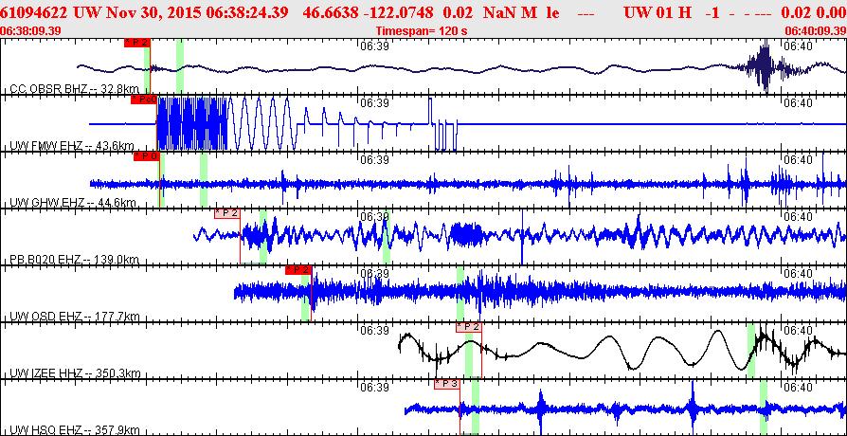Click the UW GHW EHZ 44.6km station label
Viewport: 847px width, 436px height.
point(72,203)
